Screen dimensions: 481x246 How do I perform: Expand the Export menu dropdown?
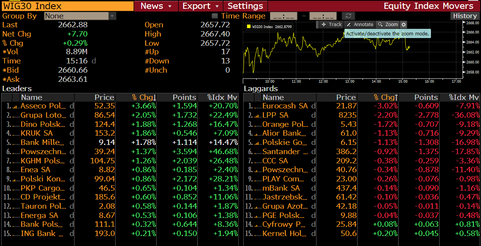pyautogui.click(x=201, y=6)
